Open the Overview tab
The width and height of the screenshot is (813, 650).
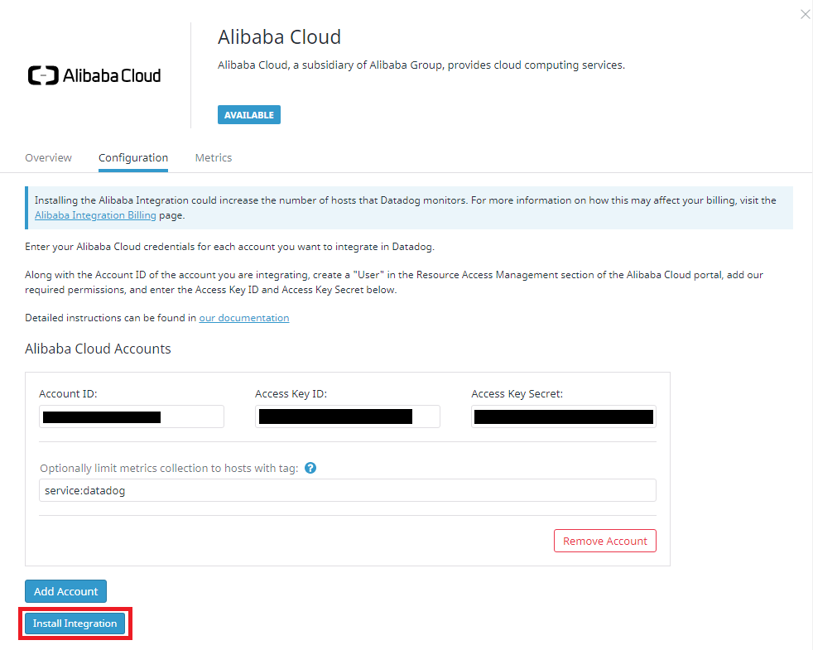(x=48, y=157)
